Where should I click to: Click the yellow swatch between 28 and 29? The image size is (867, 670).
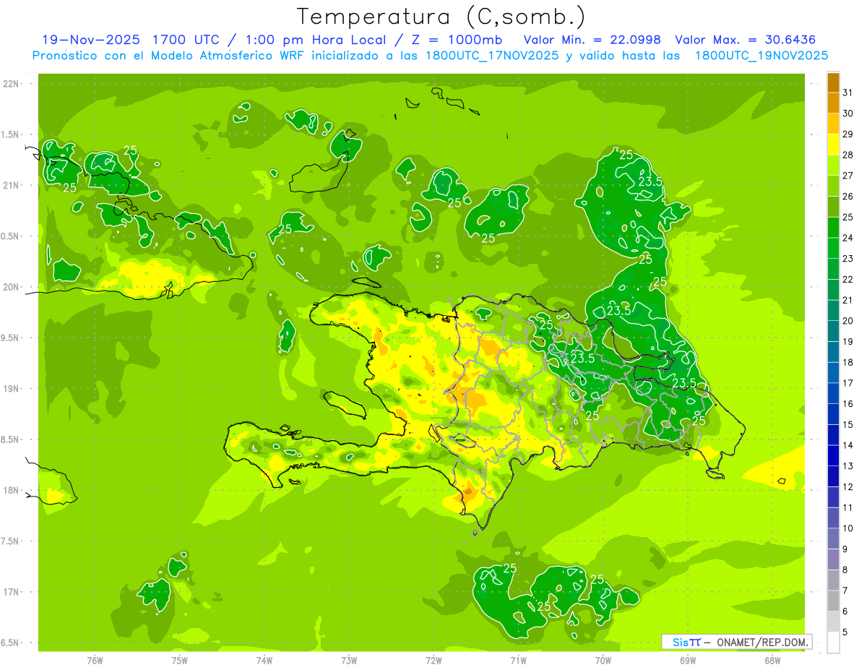pyautogui.click(x=833, y=144)
